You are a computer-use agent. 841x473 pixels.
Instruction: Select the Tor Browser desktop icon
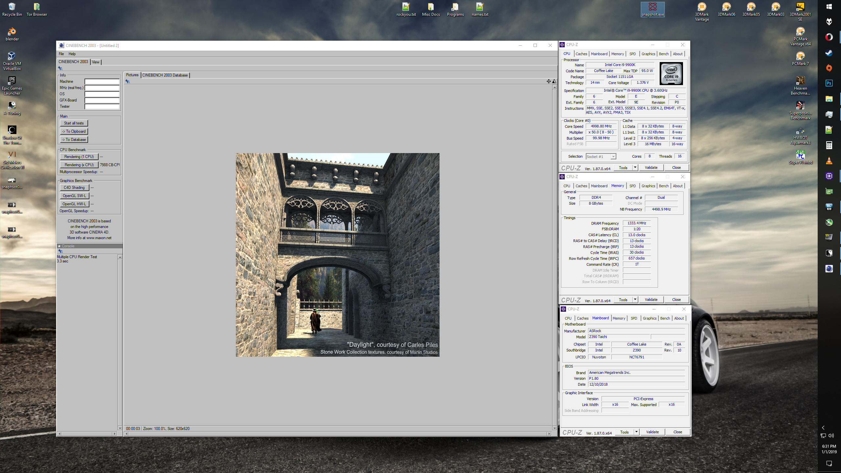click(x=36, y=10)
